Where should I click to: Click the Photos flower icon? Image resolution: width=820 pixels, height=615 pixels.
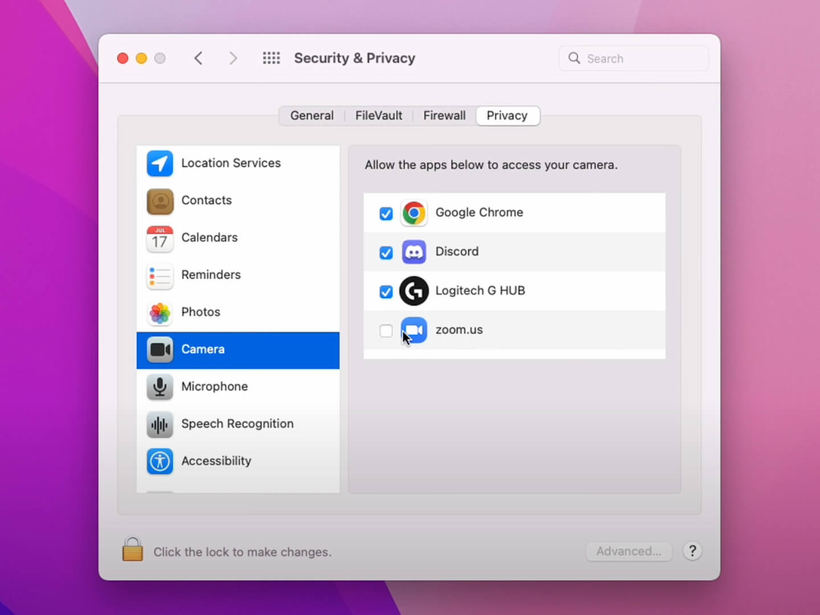[x=160, y=313]
